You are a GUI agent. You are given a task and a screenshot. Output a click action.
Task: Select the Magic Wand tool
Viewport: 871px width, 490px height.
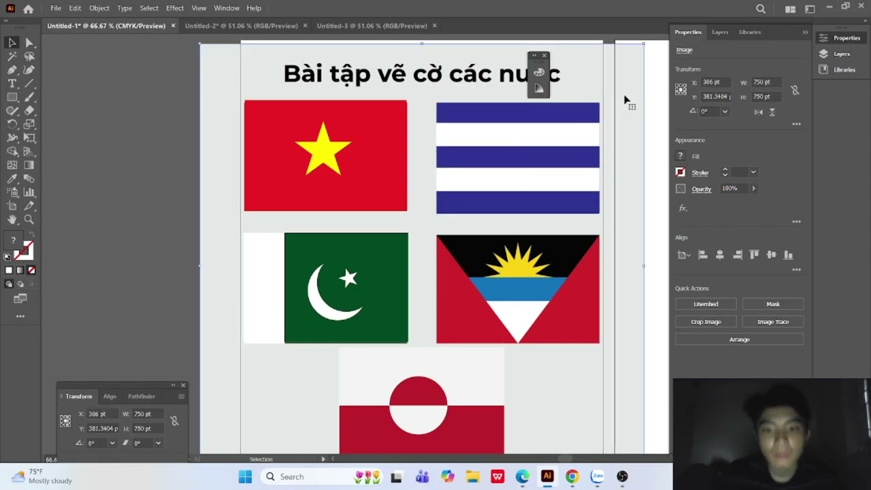tap(12, 56)
